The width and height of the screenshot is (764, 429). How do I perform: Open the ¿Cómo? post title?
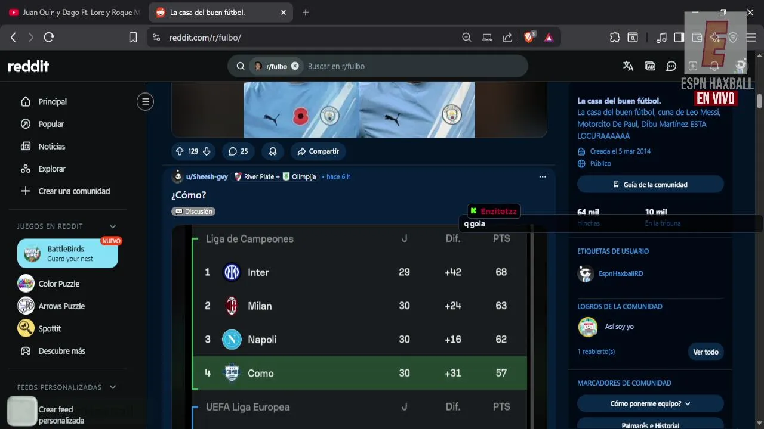pos(189,195)
